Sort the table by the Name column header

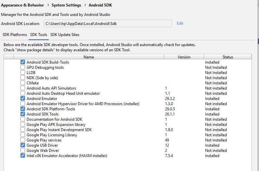(x=88, y=57)
